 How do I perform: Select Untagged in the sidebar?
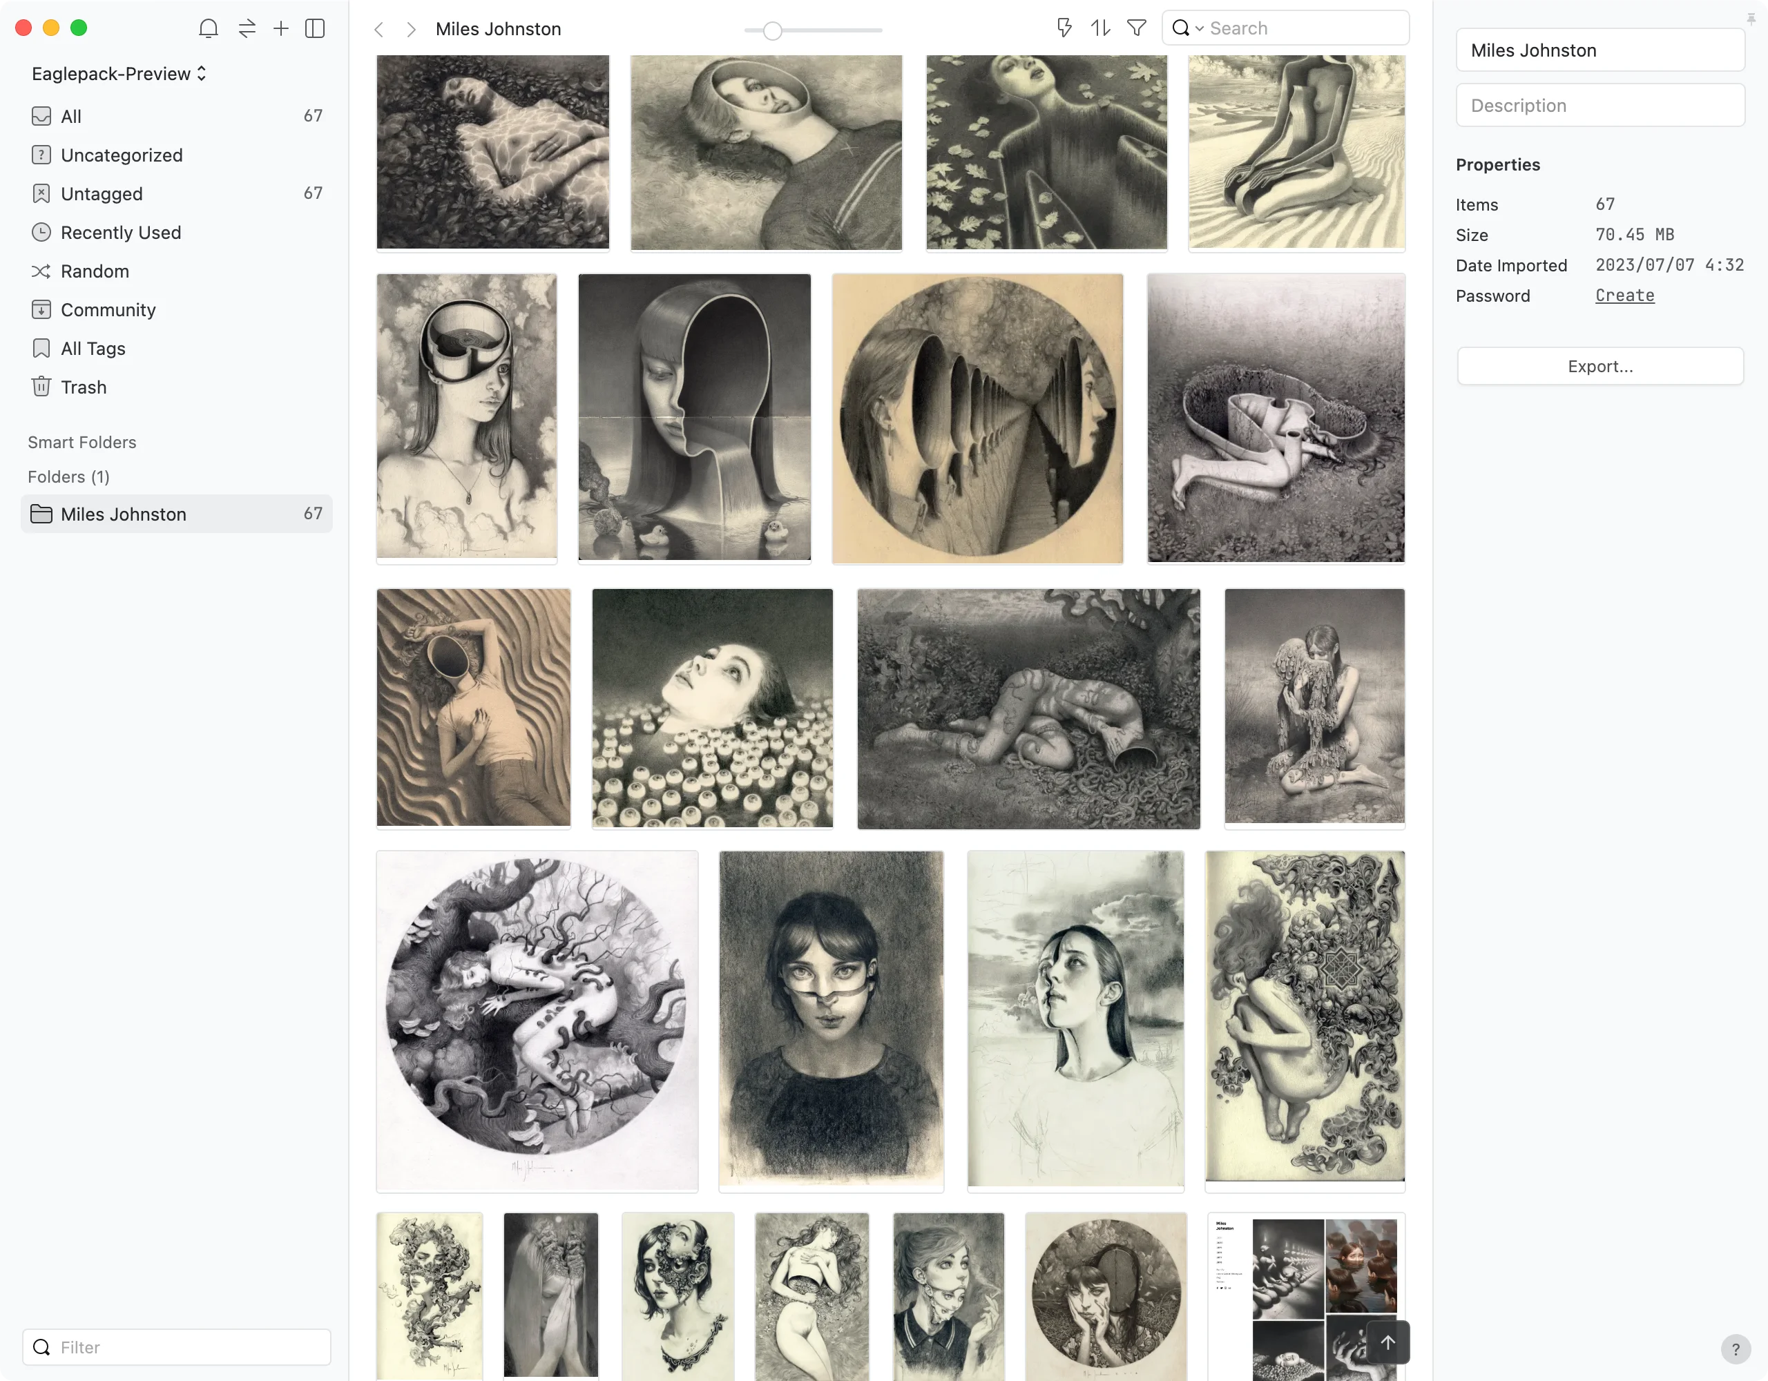click(x=177, y=193)
